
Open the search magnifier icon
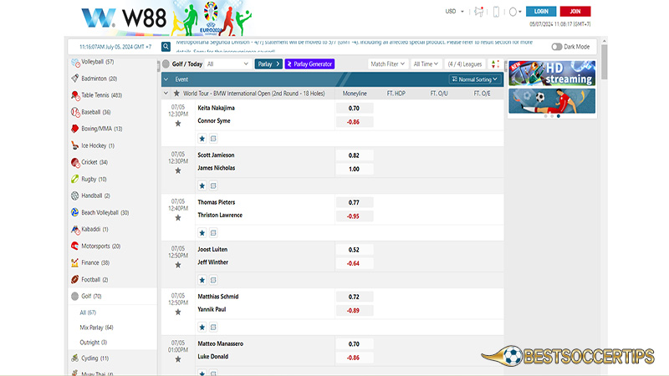(166, 47)
